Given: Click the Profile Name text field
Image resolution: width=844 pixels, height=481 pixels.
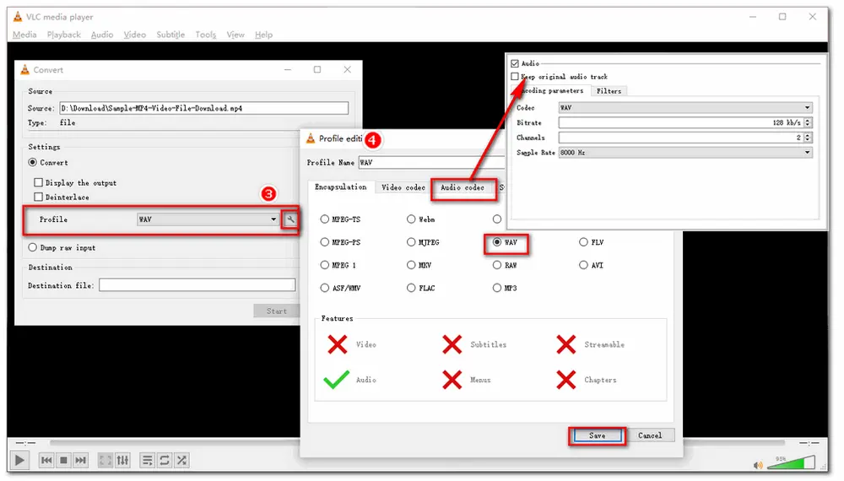Looking at the screenshot, I should click(430, 163).
